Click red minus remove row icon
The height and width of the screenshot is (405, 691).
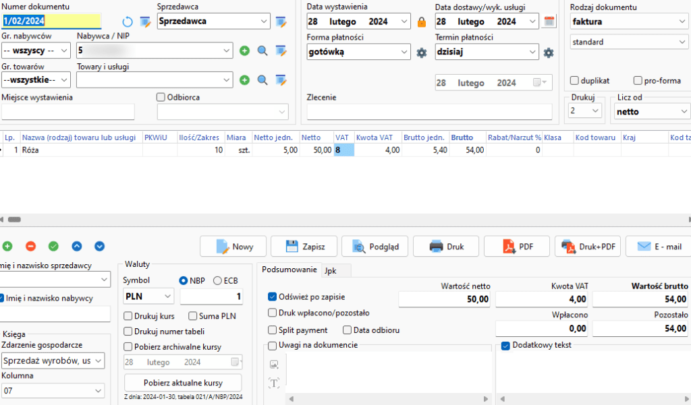(30, 247)
